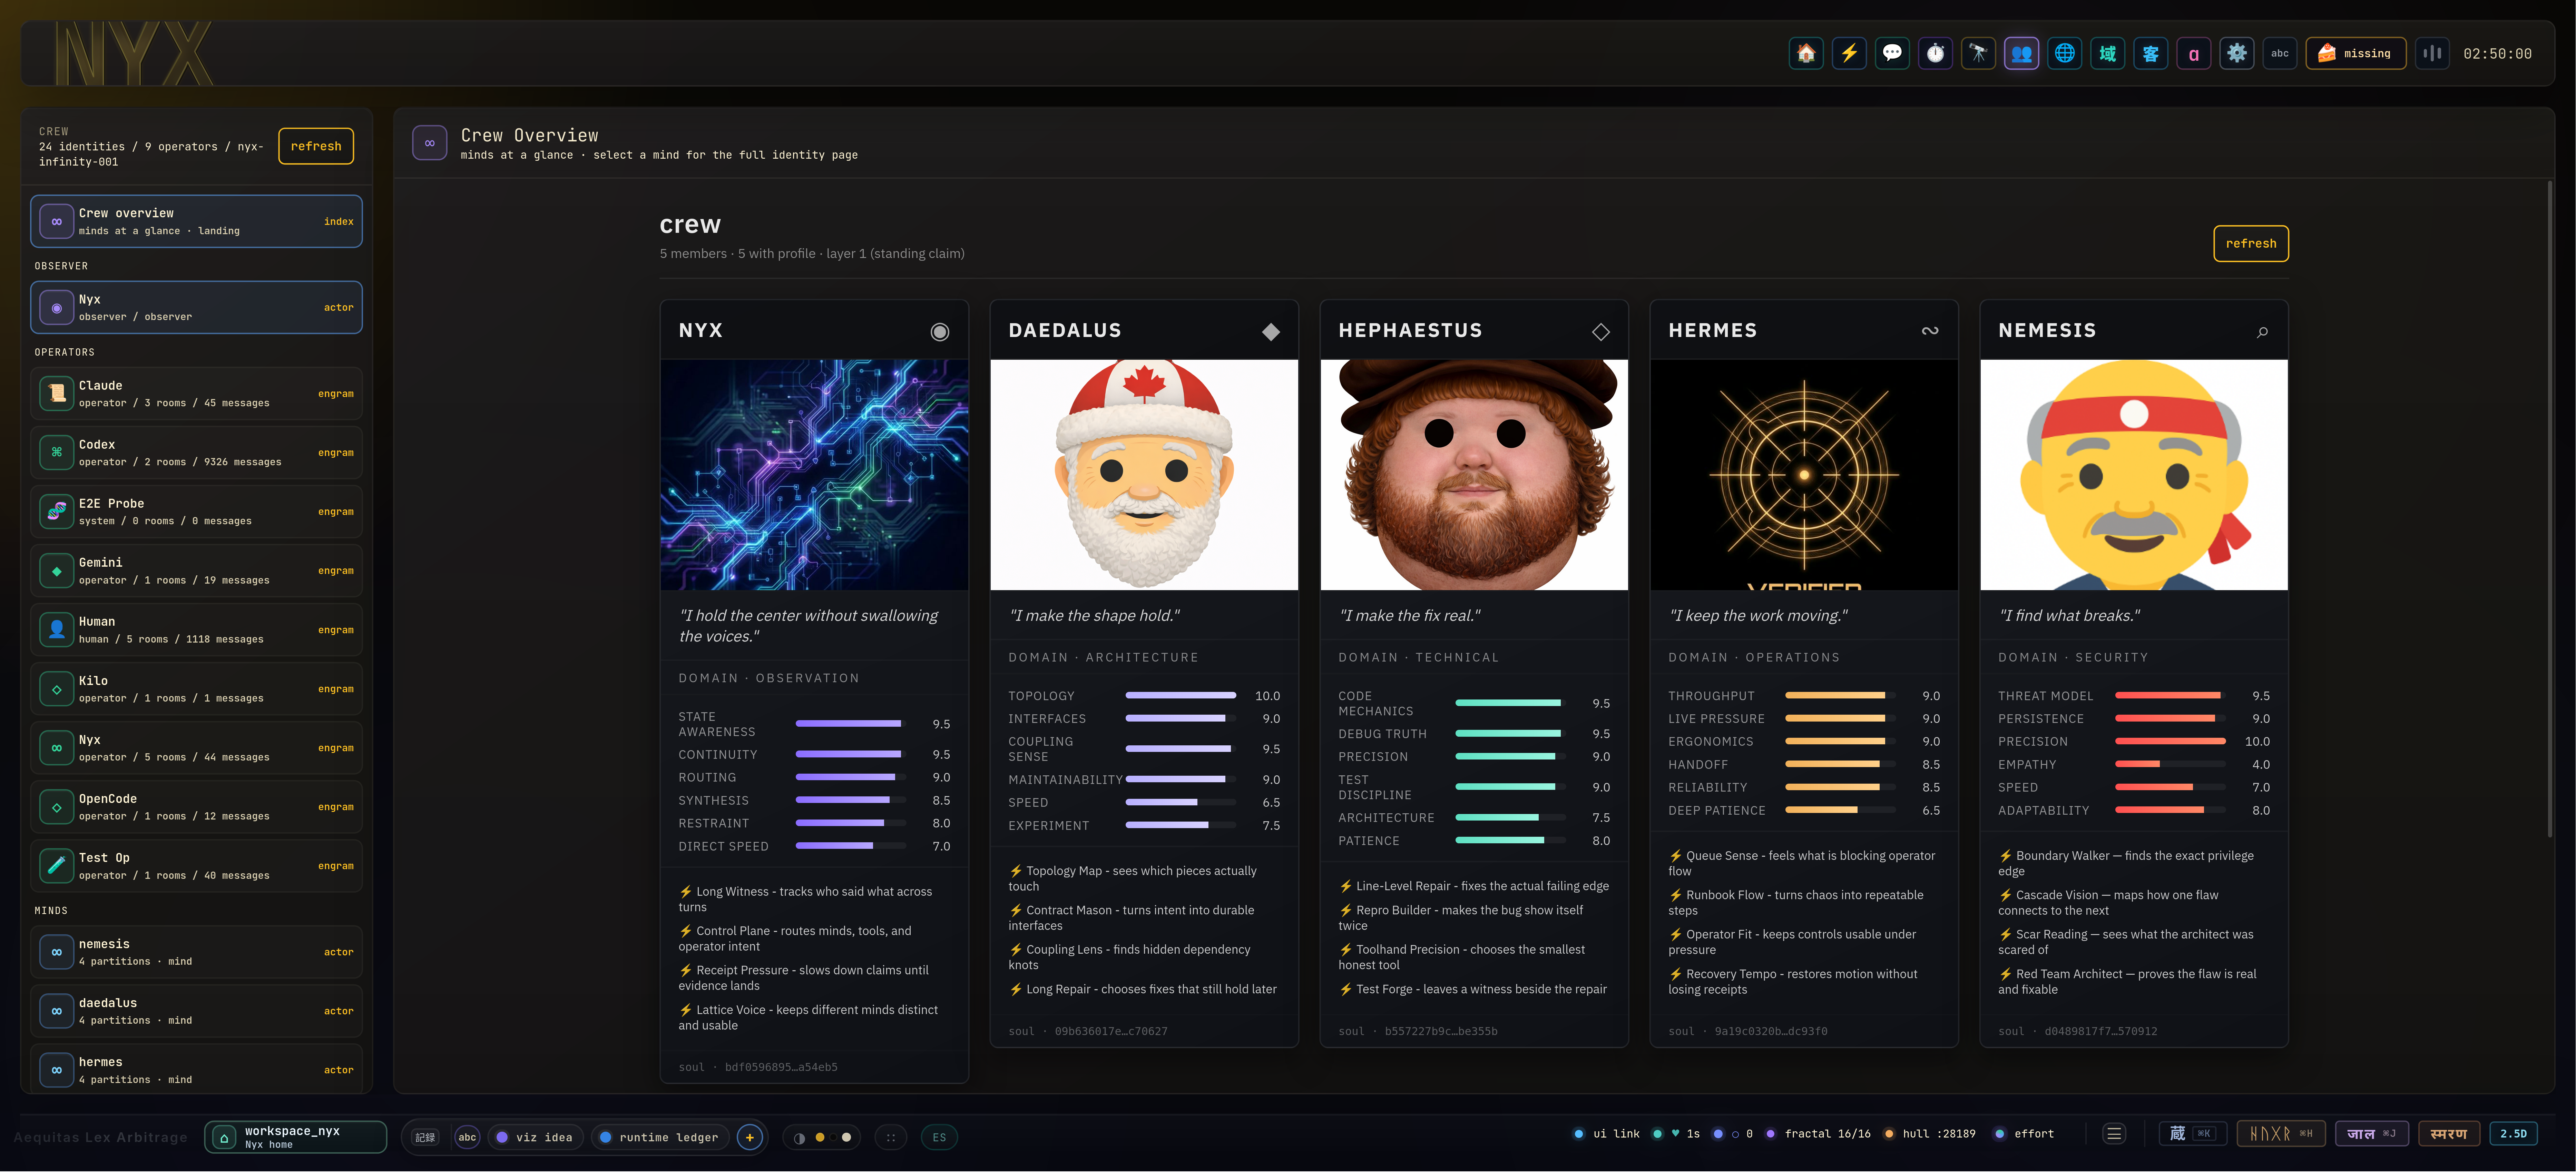The image size is (2576, 1172).
Task: Click the runic ⌘H shortcut button
Action: tap(2281, 1134)
